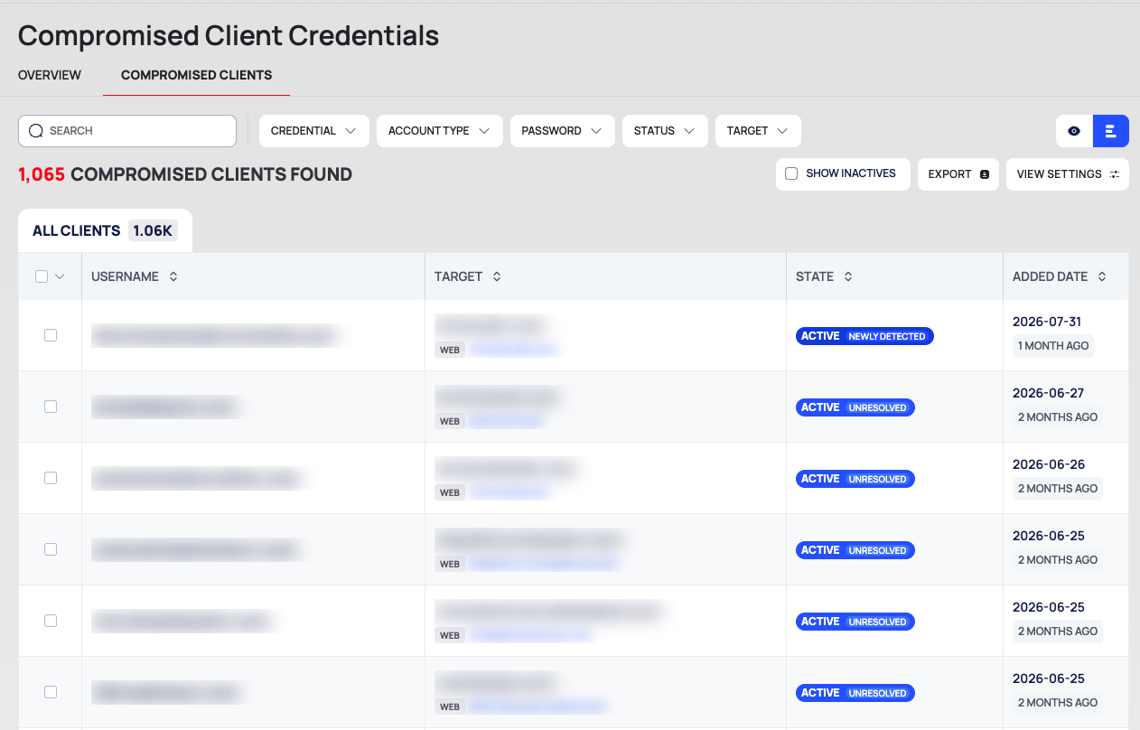Open the Status filter dropdown

click(x=665, y=131)
